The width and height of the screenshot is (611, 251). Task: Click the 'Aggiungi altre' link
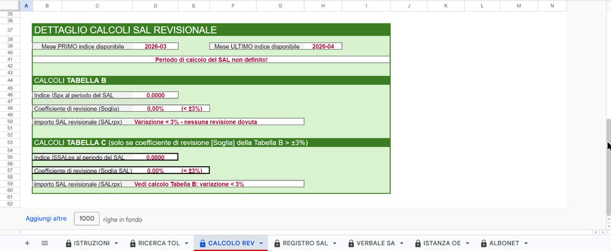point(46,219)
